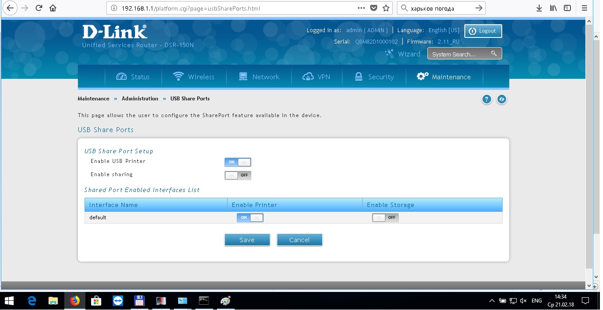603x310 pixels.
Task: Open the Security menu
Action: pos(374,77)
